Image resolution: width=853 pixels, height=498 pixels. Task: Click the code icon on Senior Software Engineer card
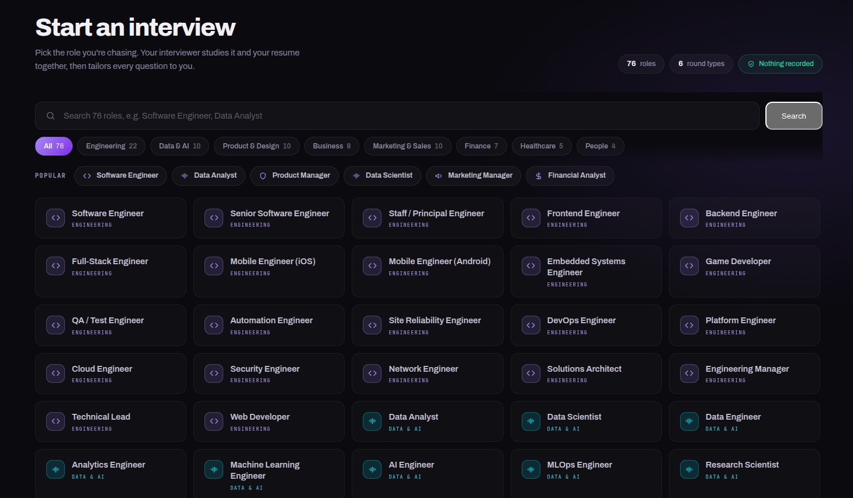(214, 218)
